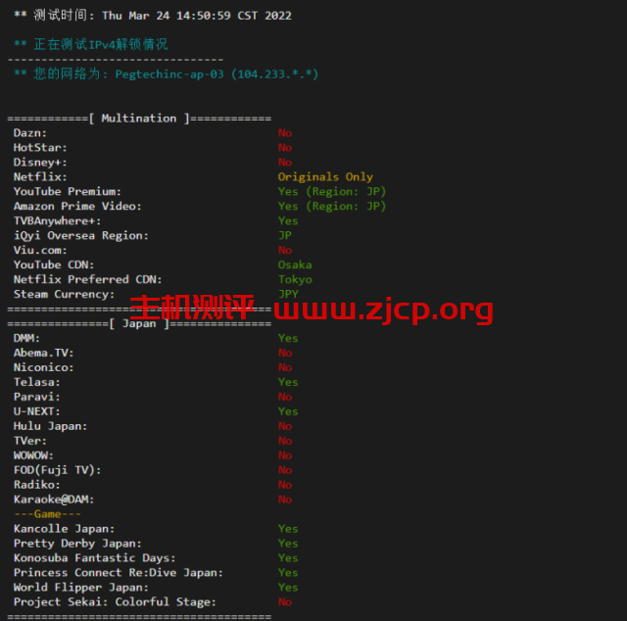The height and width of the screenshot is (621, 627).
Task: Select the 'Dazn:' row label
Action: point(30,133)
